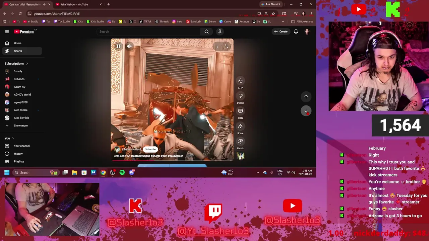429x241 pixels.
Task: Open Chrome three-dot menu
Action: tap(311, 14)
